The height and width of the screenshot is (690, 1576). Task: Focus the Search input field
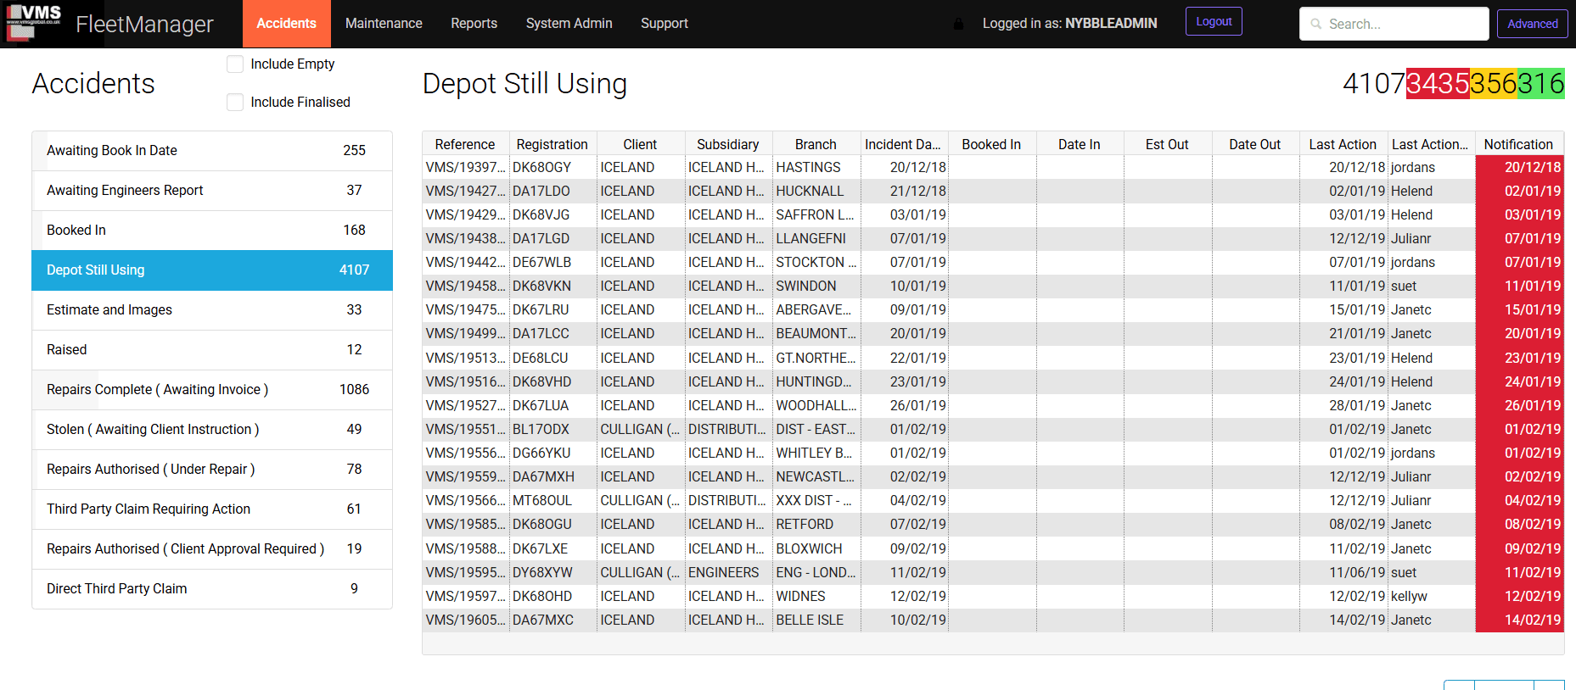point(1394,24)
